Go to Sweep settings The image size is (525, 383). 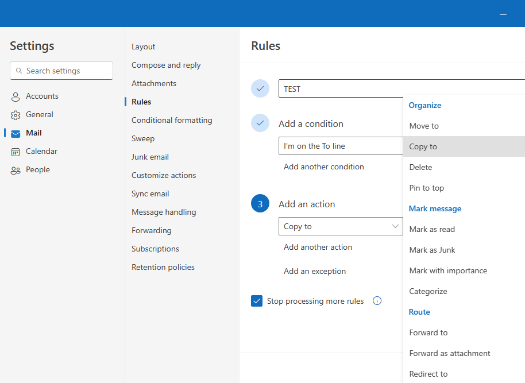pos(143,138)
